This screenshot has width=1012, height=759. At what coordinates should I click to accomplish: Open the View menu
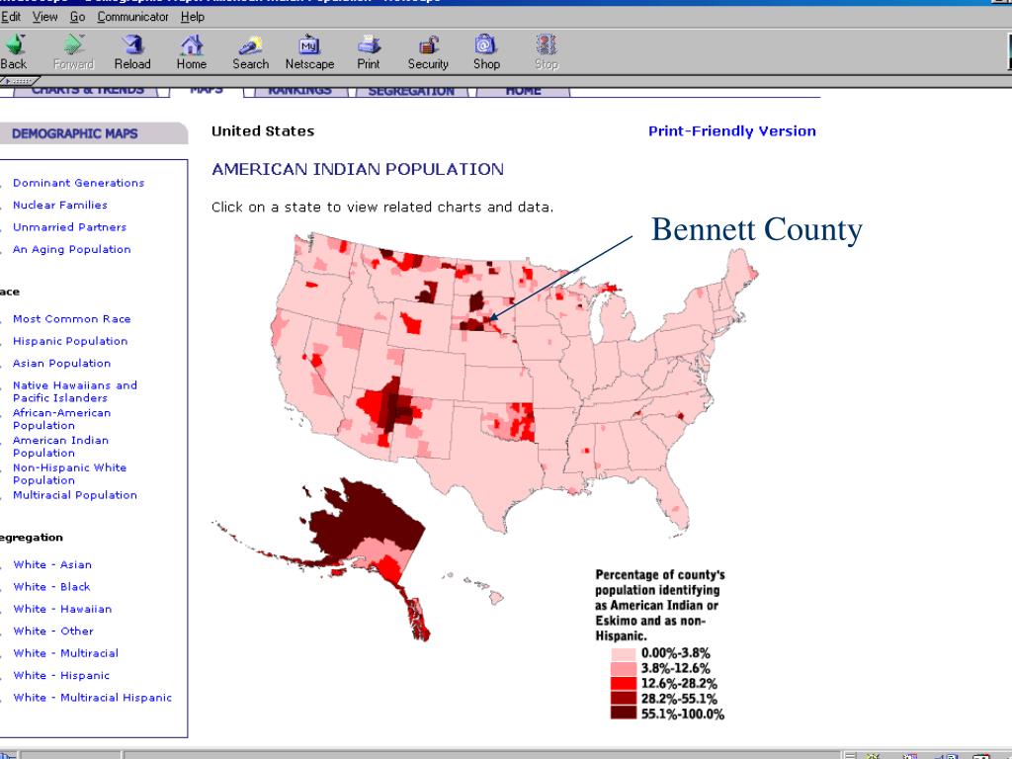[44, 17]
